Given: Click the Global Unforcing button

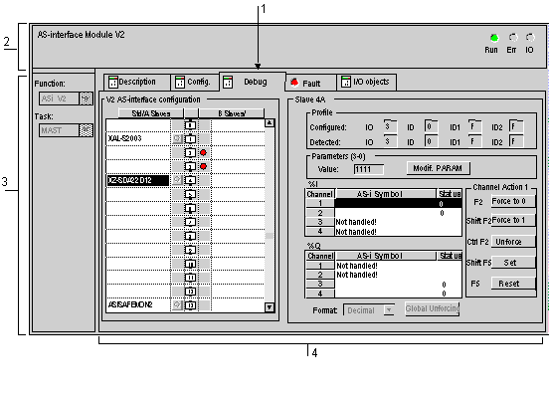Looking at the screenshot, I should [432, 308].
